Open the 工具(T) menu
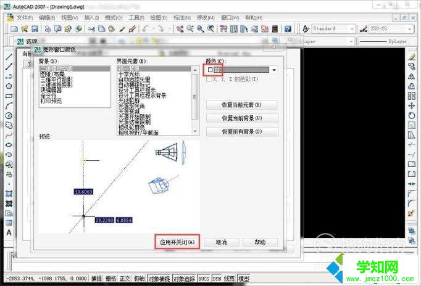 [136, 18]
